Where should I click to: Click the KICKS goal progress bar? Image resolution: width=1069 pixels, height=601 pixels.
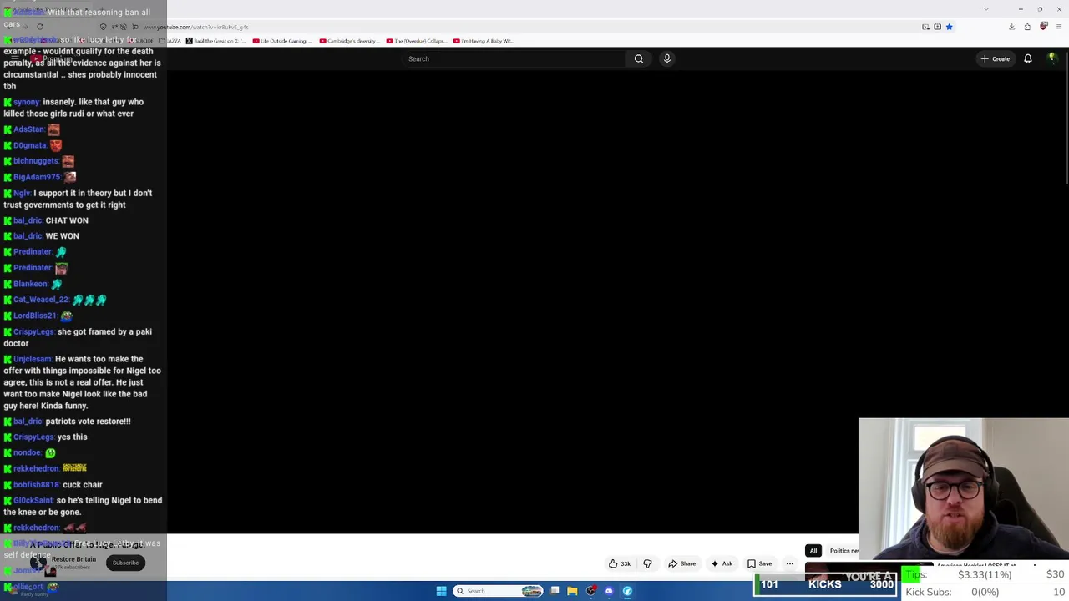click(825, 584)
